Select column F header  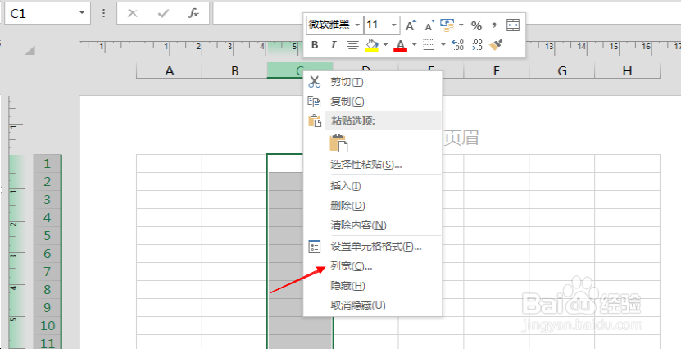point(497,70)
